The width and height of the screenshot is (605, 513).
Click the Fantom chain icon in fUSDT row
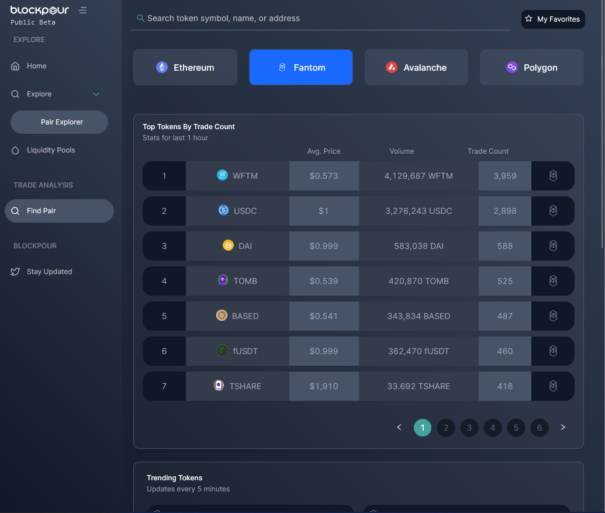click(x=553, y=351)
